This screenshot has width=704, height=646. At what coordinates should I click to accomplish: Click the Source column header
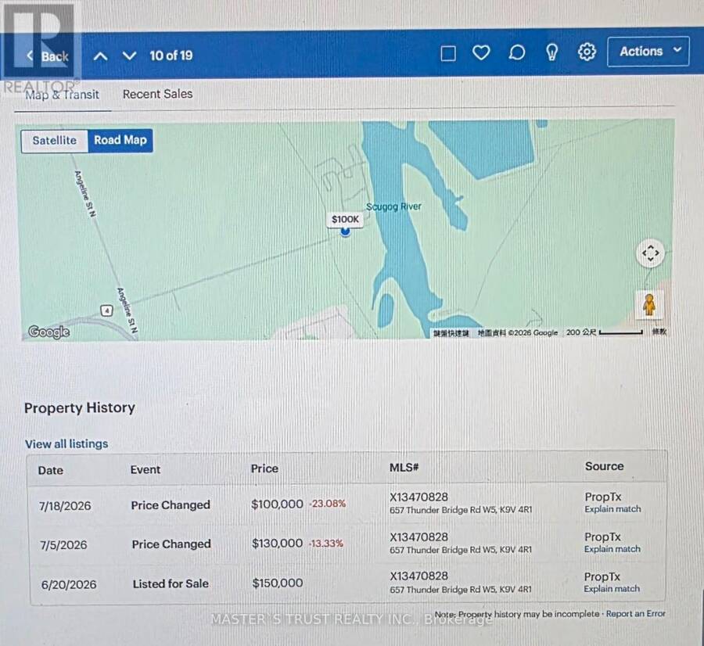[604, 466]
